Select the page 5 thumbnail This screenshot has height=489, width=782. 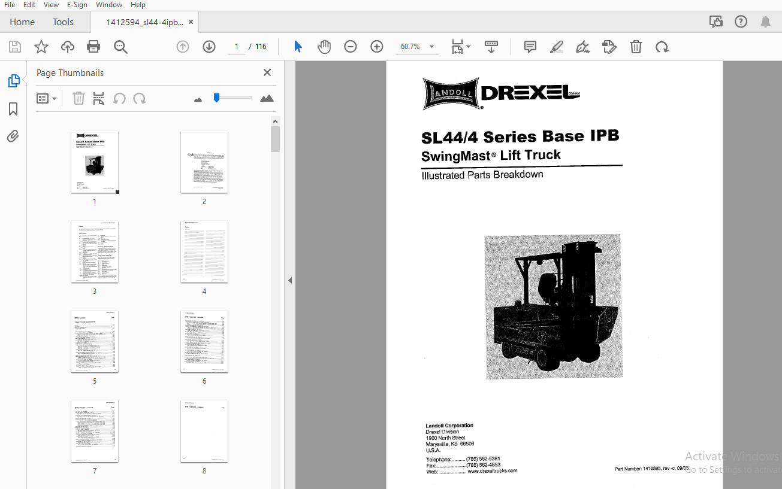coord(95,342)
